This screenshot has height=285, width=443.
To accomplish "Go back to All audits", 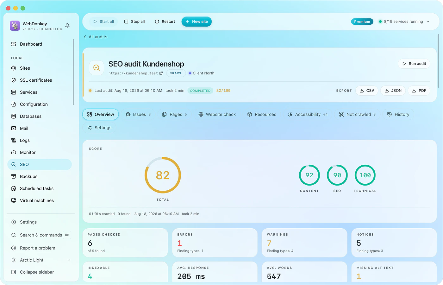I will [x=95, y=37].
